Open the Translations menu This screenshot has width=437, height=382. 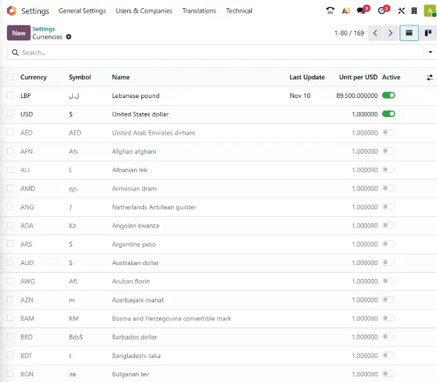click(199, 11)
